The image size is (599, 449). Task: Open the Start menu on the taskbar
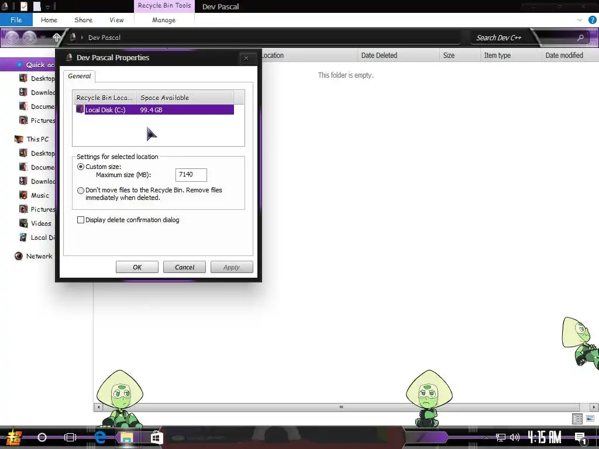coord(14,437)
